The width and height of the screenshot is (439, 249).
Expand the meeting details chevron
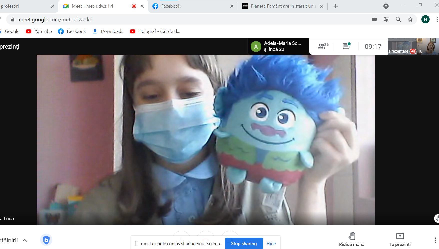point(25,240)
